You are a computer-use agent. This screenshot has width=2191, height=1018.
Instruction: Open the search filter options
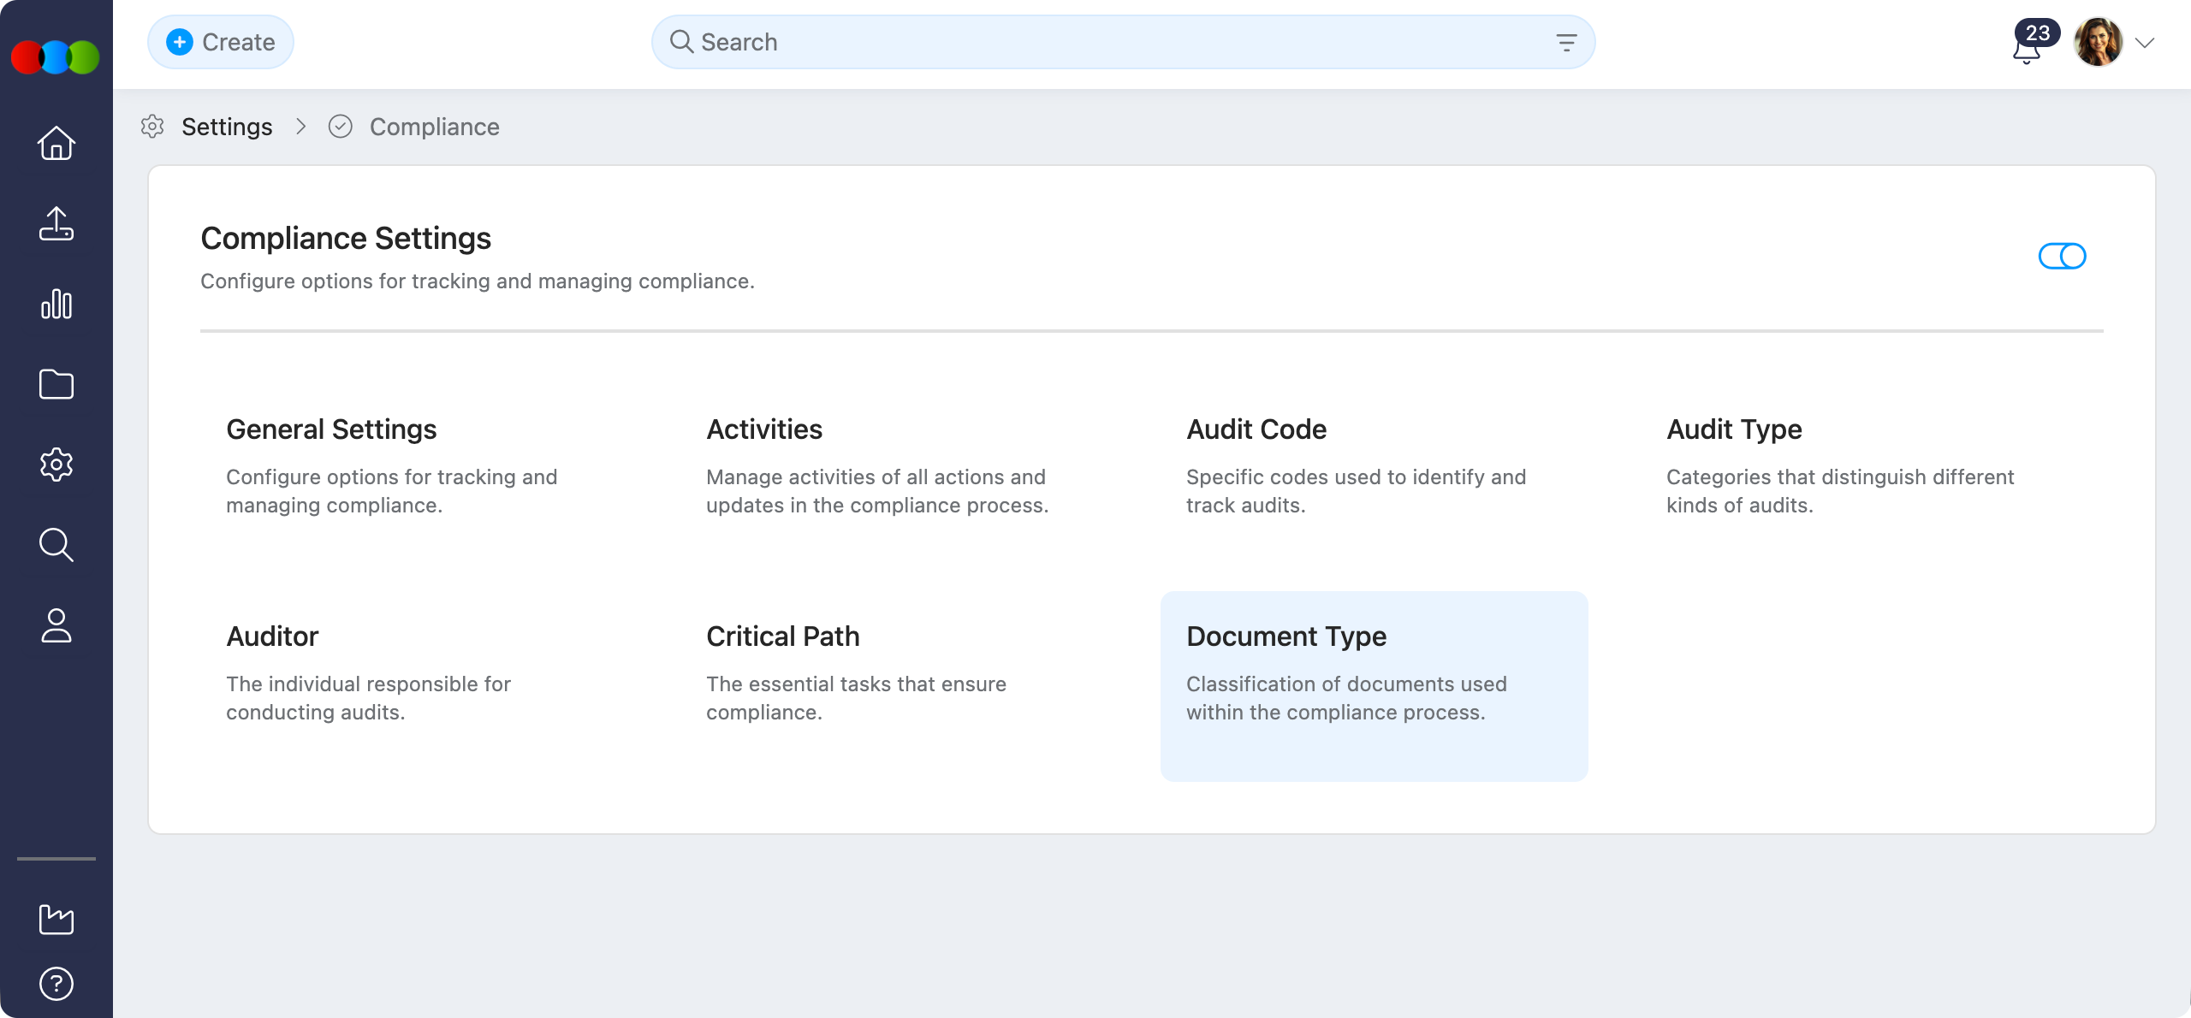point(1567,41)
